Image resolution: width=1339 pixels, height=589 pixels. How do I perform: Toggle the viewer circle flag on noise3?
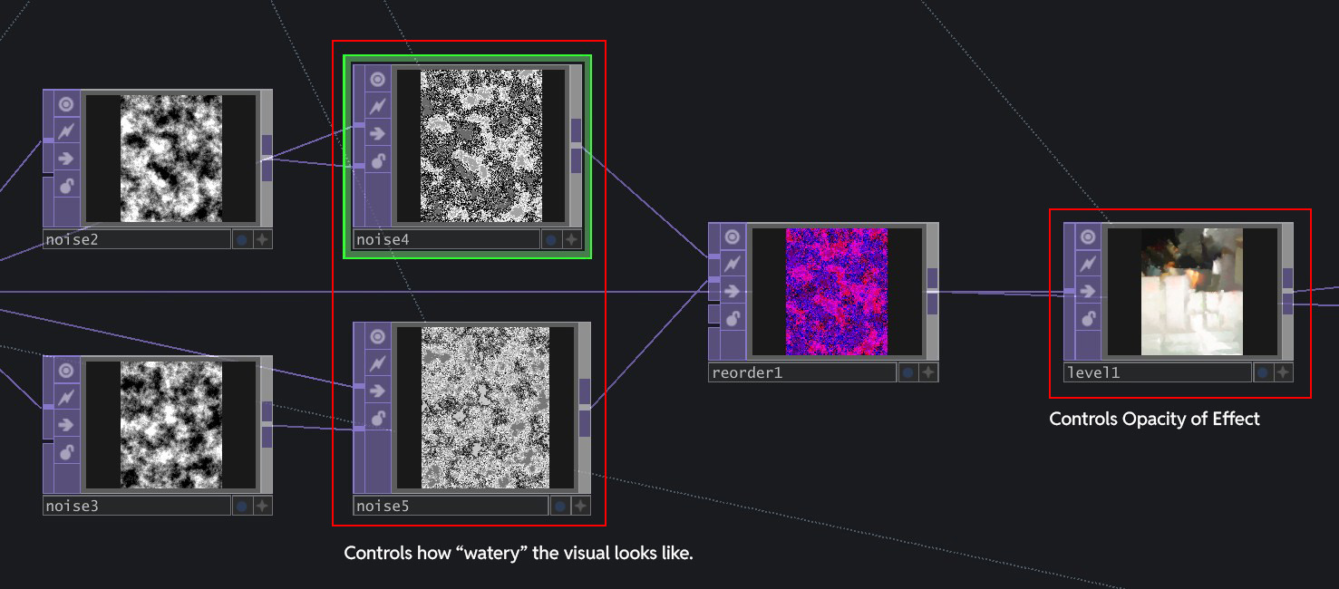click(66, 371)
